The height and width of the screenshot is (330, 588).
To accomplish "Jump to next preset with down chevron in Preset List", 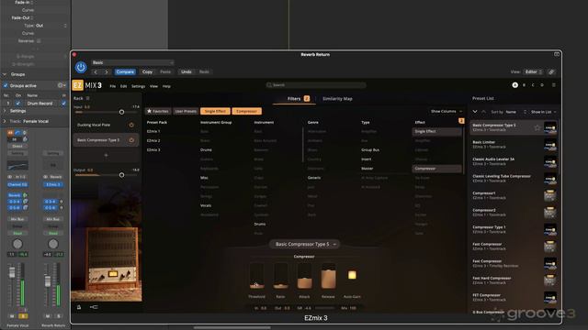I will click(x=475, y=112).
